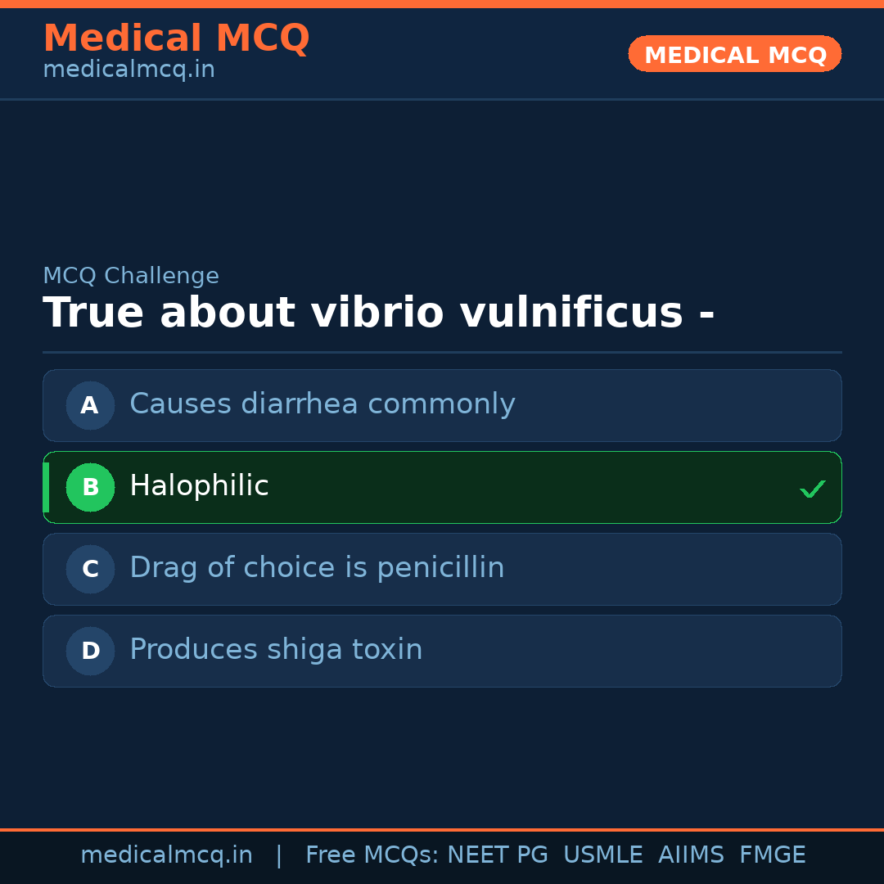Click the green B option circle

coord(90,487)
